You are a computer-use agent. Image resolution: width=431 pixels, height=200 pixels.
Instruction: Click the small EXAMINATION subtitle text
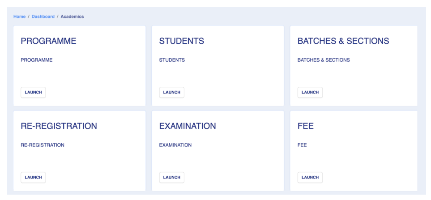coord(175,145)
